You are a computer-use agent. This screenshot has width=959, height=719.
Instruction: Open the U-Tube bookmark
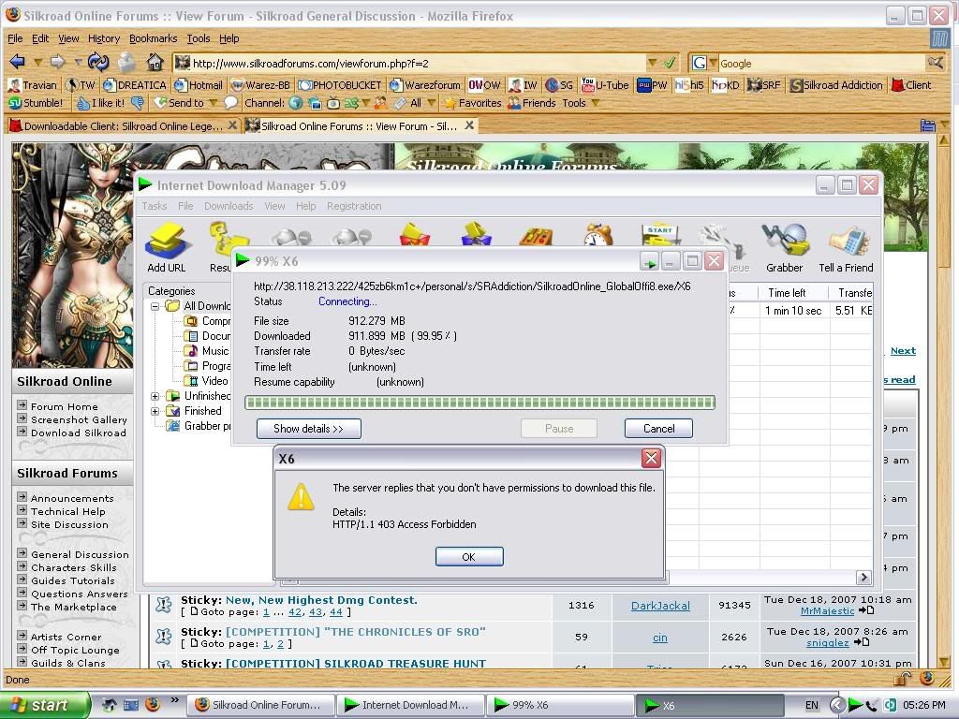605,85
